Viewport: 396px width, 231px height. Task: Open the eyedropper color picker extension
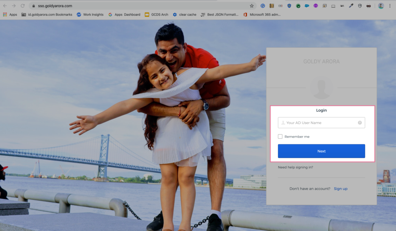point(351,6)
